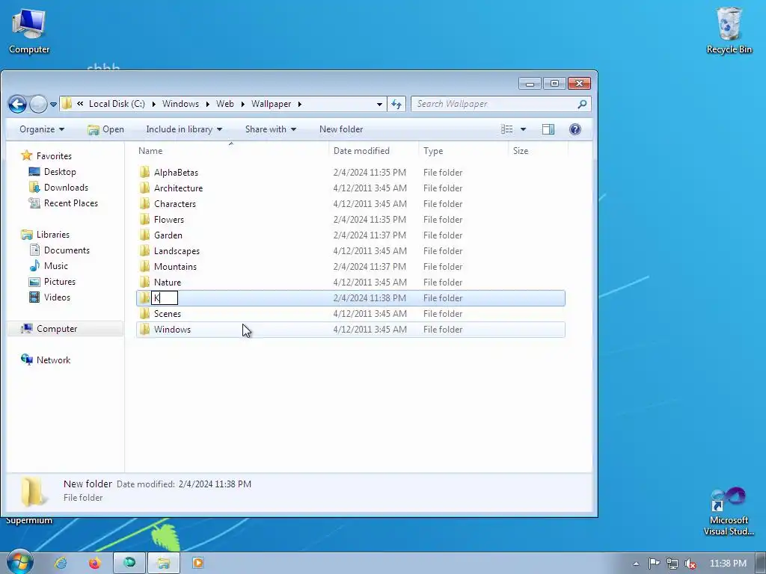Refresh the Wallpaper folder view

[x=396, y=104]
